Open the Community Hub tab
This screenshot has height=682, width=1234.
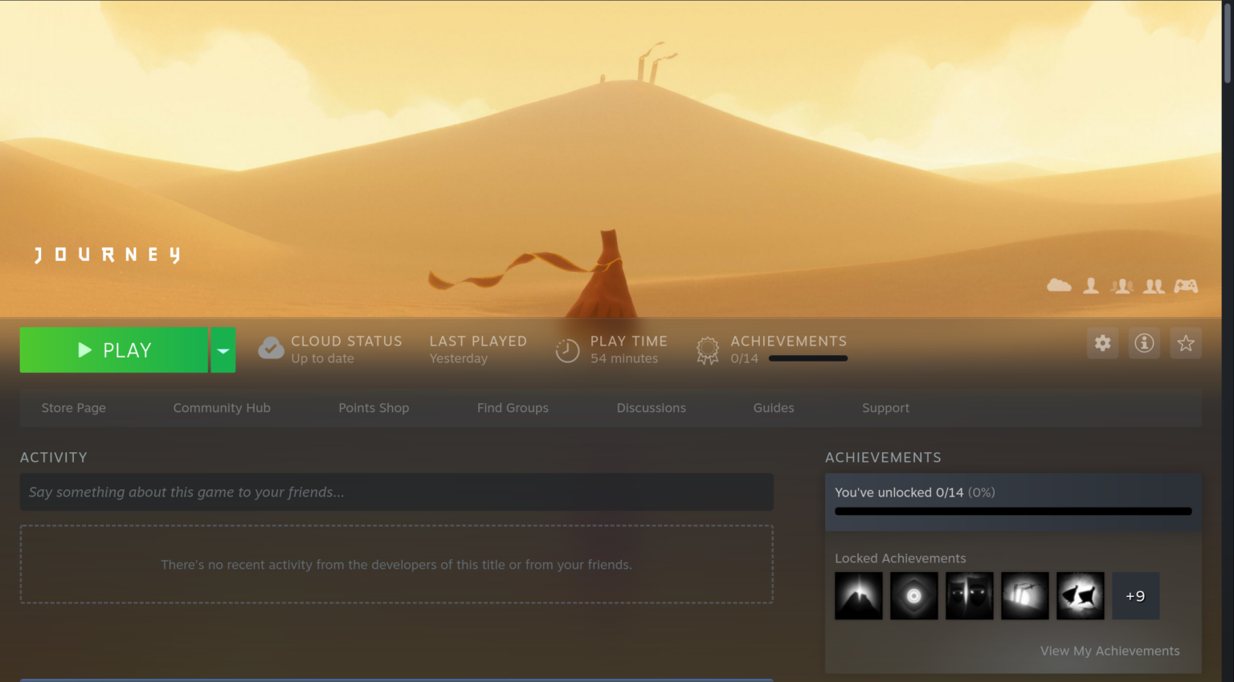point(222,408)
